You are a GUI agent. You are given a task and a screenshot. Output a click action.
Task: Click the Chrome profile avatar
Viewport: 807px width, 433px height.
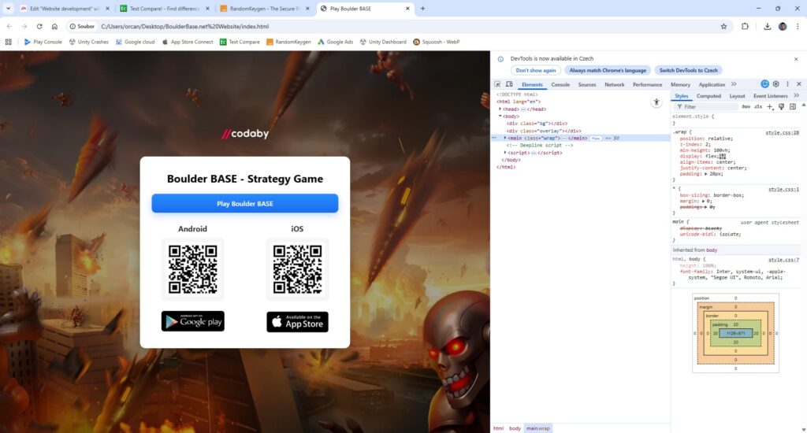pyautogui.click(x=783, y=26)
